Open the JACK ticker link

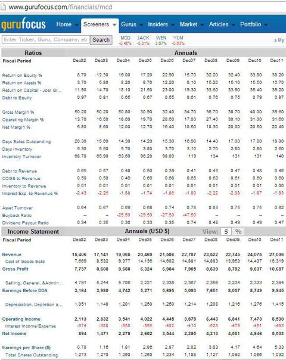[143, 38]
